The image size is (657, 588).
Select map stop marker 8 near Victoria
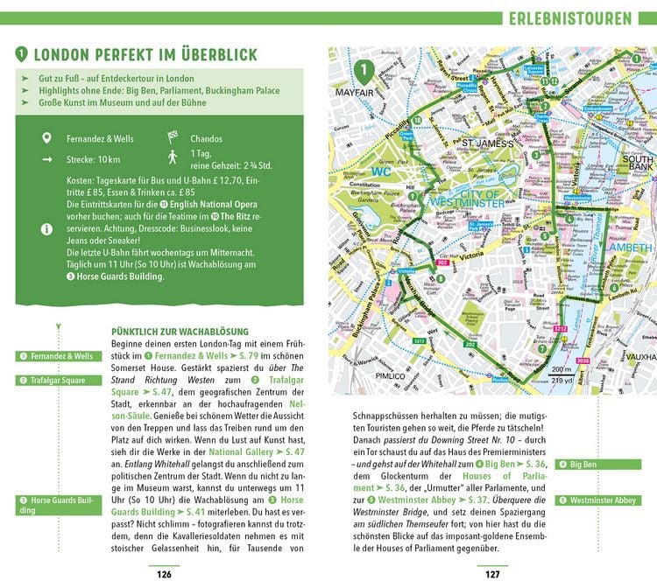(x=440, y=278)
